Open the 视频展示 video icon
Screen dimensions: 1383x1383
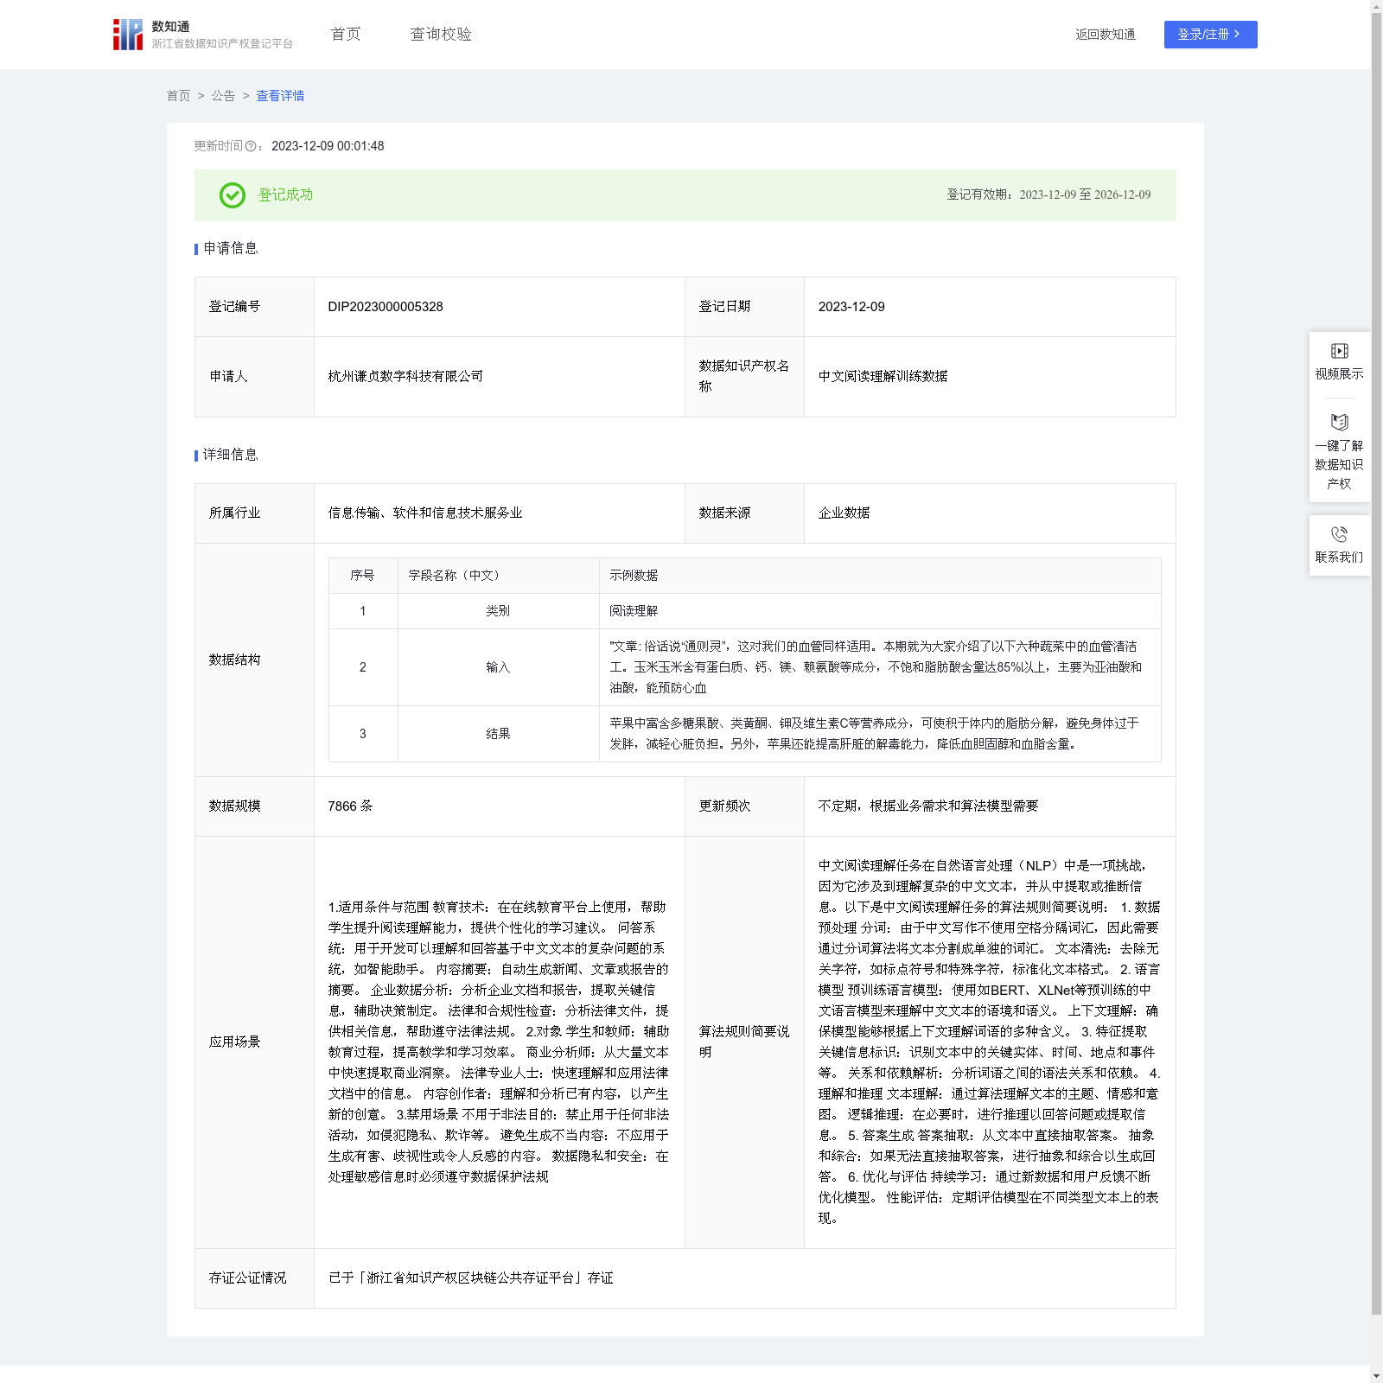(1339, 351)
